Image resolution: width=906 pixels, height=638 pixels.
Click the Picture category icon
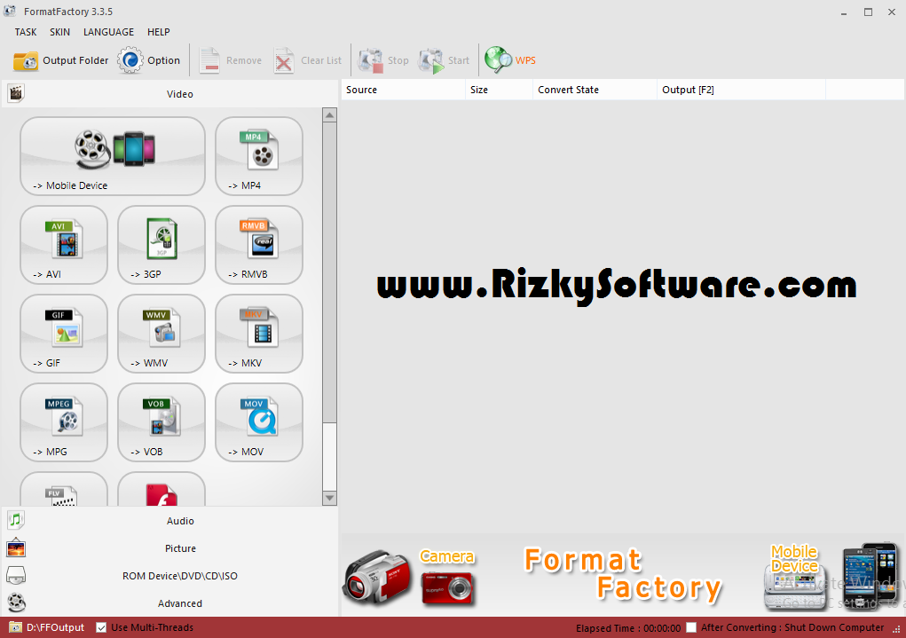(x=16, y=547)
